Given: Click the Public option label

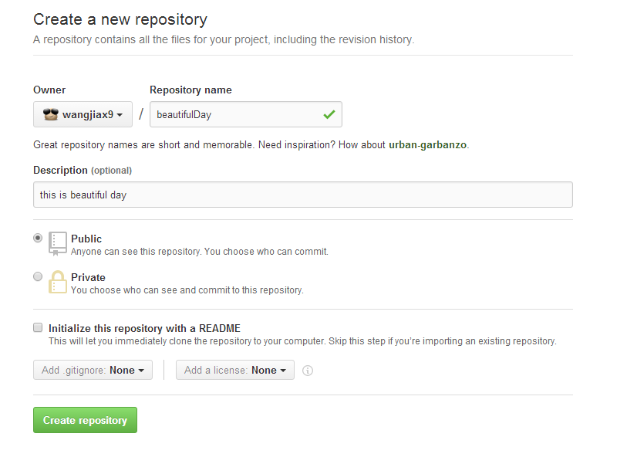Looking at the screenshot, I should pyautogui.click(x=86, y=239).
